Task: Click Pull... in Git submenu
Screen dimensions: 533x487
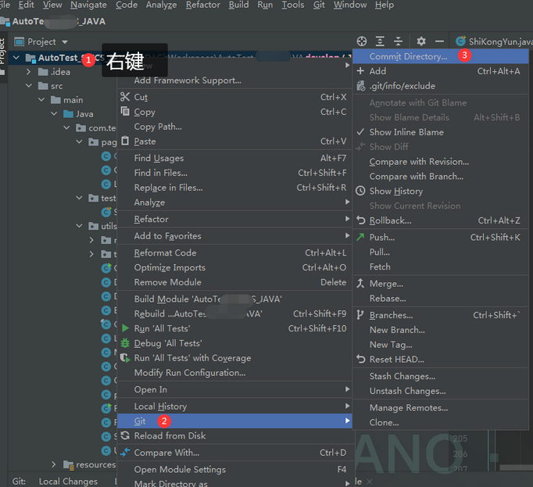Action: click(x=441, y=252)
